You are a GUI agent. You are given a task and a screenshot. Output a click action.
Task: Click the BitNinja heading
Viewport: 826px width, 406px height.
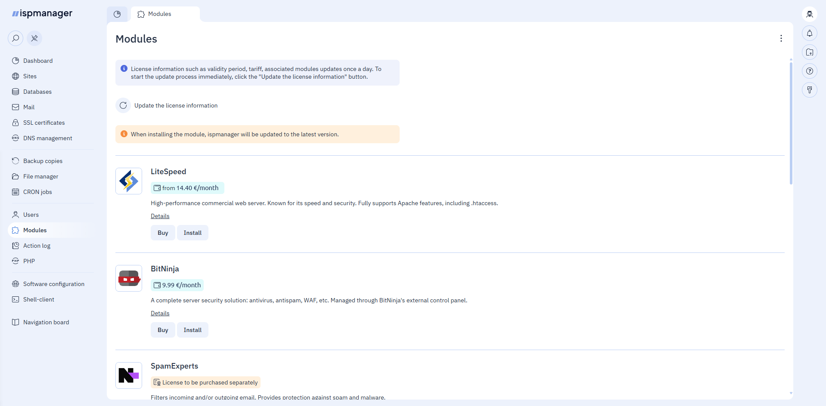165,269
